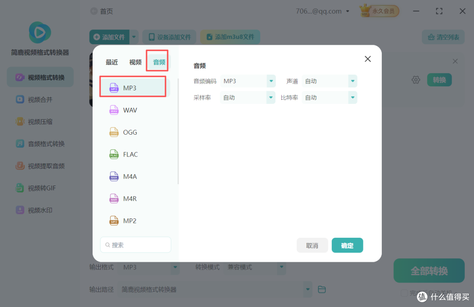Click 添加m3u8文件 button
Screen dimensions: 474x307
tap(230, 37)
